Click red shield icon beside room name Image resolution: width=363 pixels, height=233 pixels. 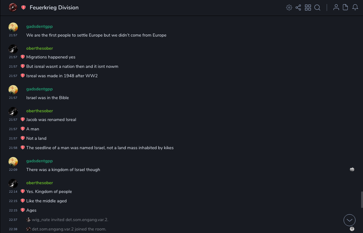click(23, 8)
